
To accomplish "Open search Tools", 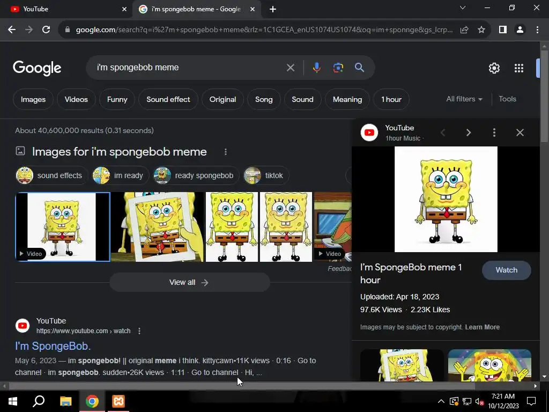I will pos(507,99).
